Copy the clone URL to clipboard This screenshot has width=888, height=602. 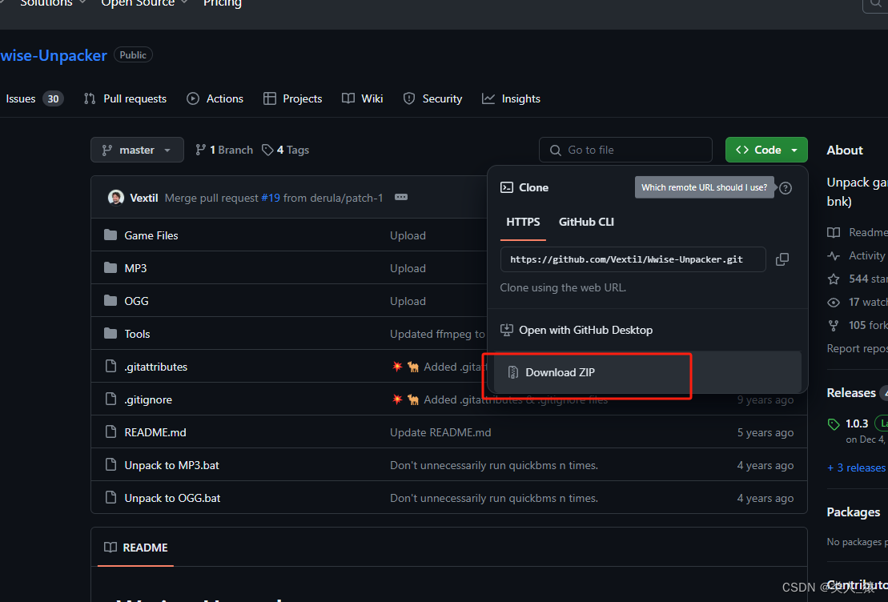pos(782,259)
